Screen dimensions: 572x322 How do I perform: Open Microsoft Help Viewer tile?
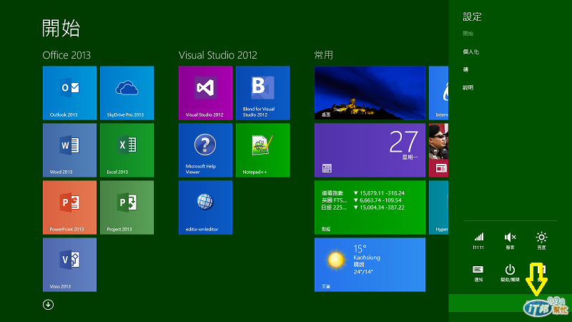tap(205, 150)
